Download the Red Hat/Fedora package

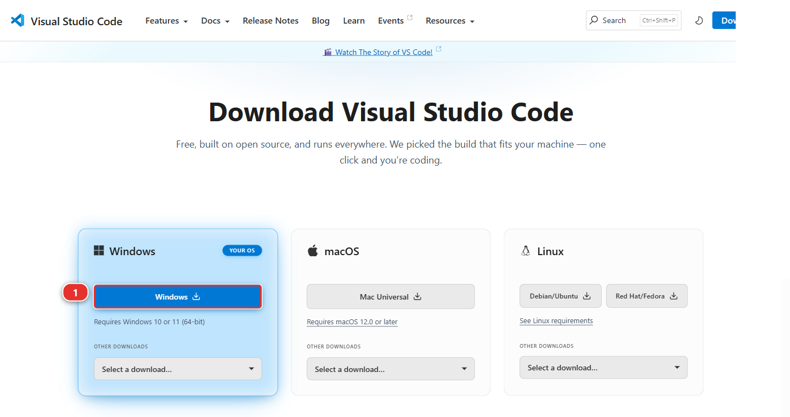point(647,296)
